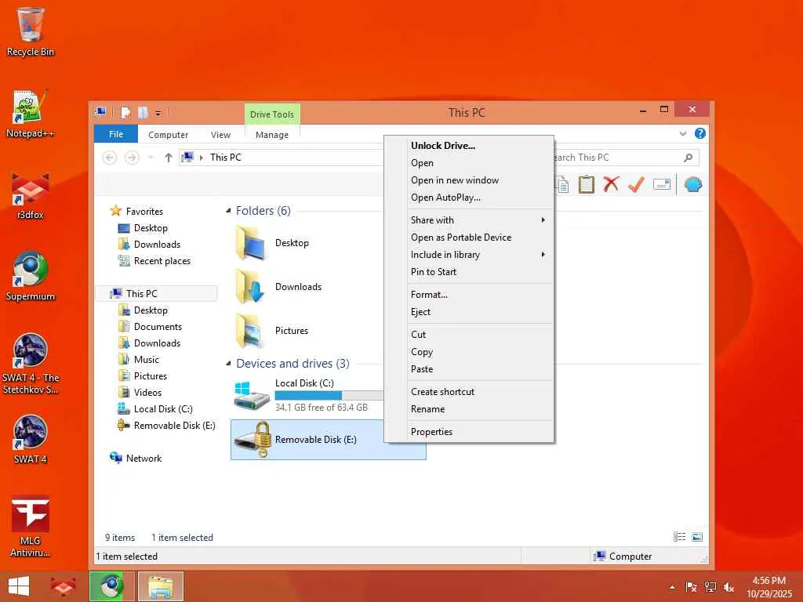Expand the ribbon using the chevron
Image resolution: width=803 pixels, height=602 pixels.
(683, 133)
